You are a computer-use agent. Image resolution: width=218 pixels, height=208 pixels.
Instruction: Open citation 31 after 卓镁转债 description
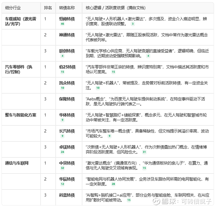(x=144, y=152)
